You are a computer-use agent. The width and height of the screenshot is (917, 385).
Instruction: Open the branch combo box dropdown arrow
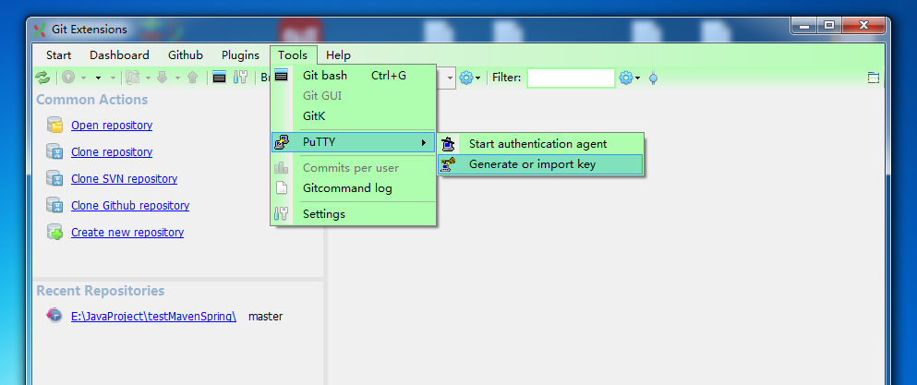click(451, 78)
